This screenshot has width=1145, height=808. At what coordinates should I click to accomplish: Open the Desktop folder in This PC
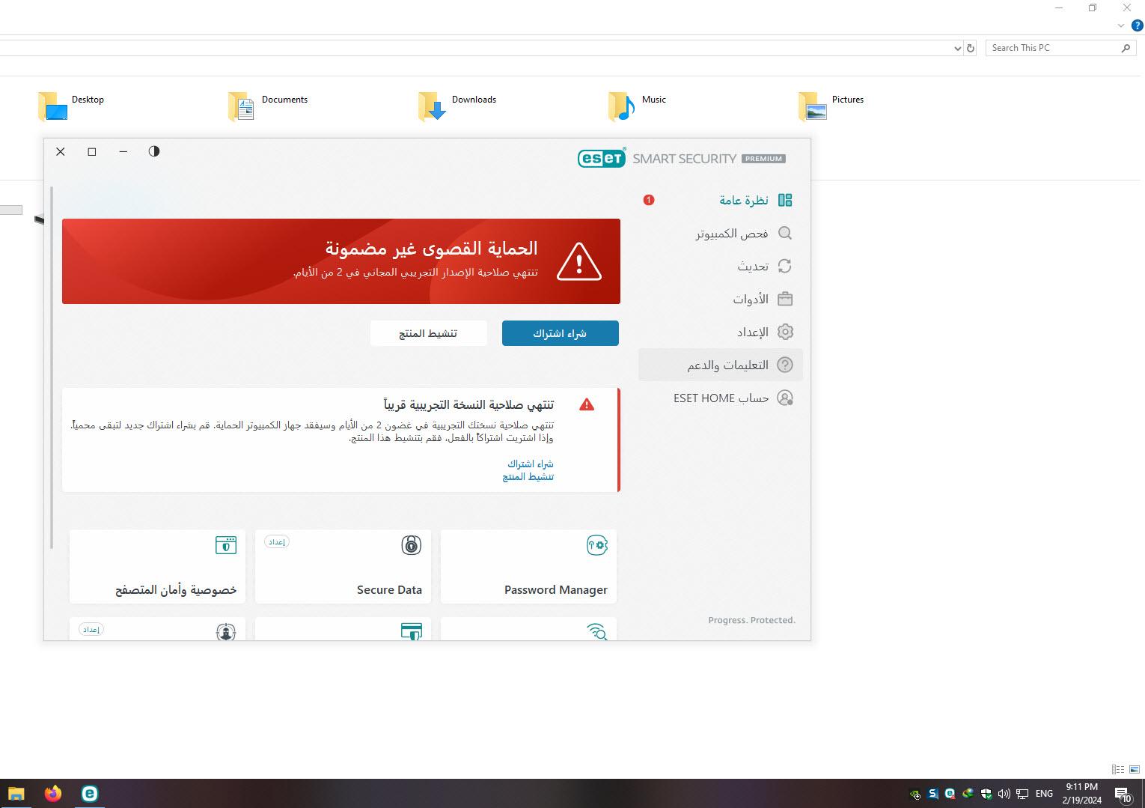point(71,106)
